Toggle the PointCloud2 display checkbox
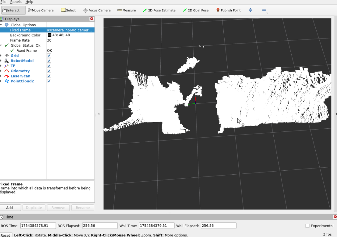The height and width of the screenshot is (237, 337). (49, 81)
